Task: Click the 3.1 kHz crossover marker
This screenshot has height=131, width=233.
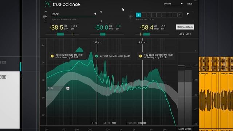Action: (142, 43)
